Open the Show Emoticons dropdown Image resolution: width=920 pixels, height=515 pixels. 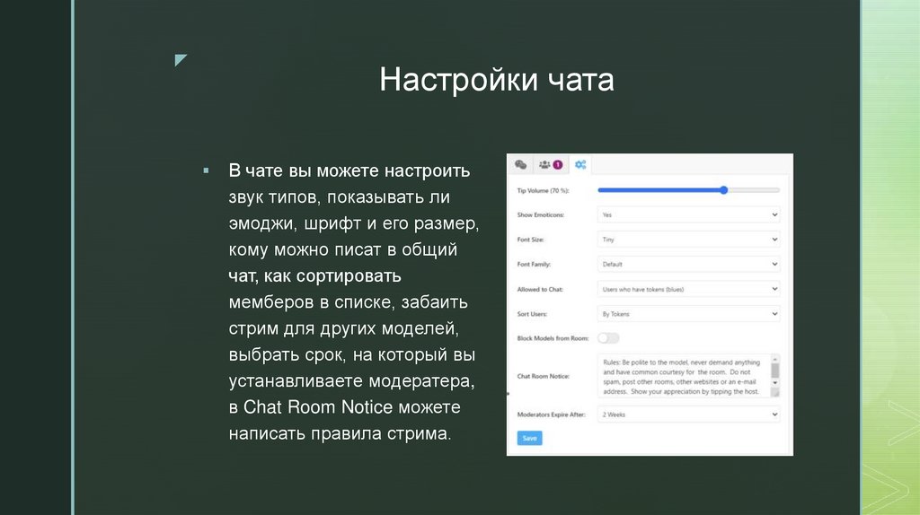tap(688, 215)
